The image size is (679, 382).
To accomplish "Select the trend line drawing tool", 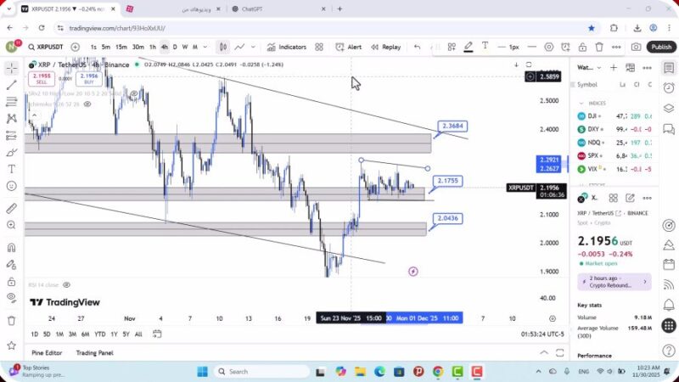I will (x=11, y=85).
